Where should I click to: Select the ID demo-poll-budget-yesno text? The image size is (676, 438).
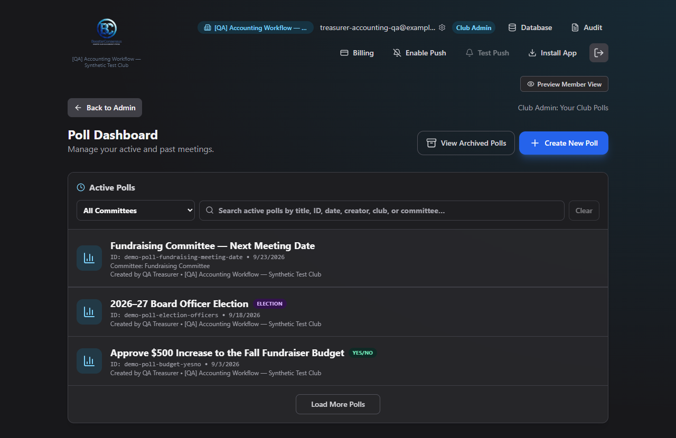point(155,364)
